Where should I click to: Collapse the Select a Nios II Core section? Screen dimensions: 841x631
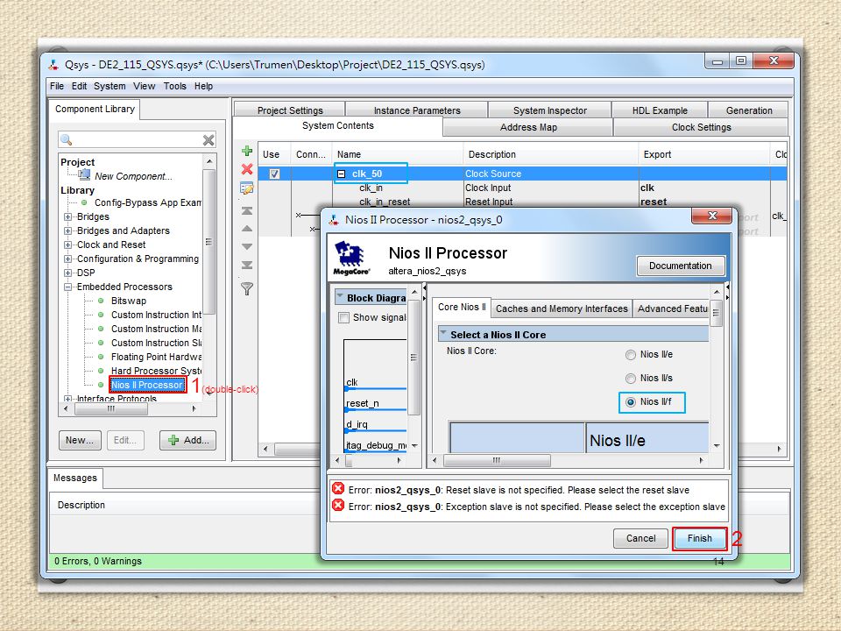443,333
